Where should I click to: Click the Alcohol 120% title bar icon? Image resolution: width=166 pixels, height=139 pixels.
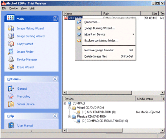(3, 3)
